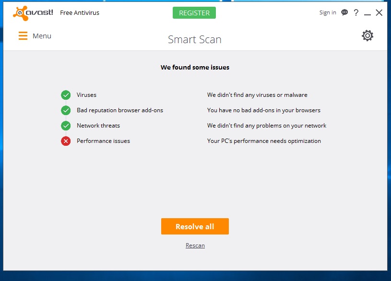Select Bad reputation browser add-ons label
The height and width of the screenshot is (281, 391).
[120, 110]
